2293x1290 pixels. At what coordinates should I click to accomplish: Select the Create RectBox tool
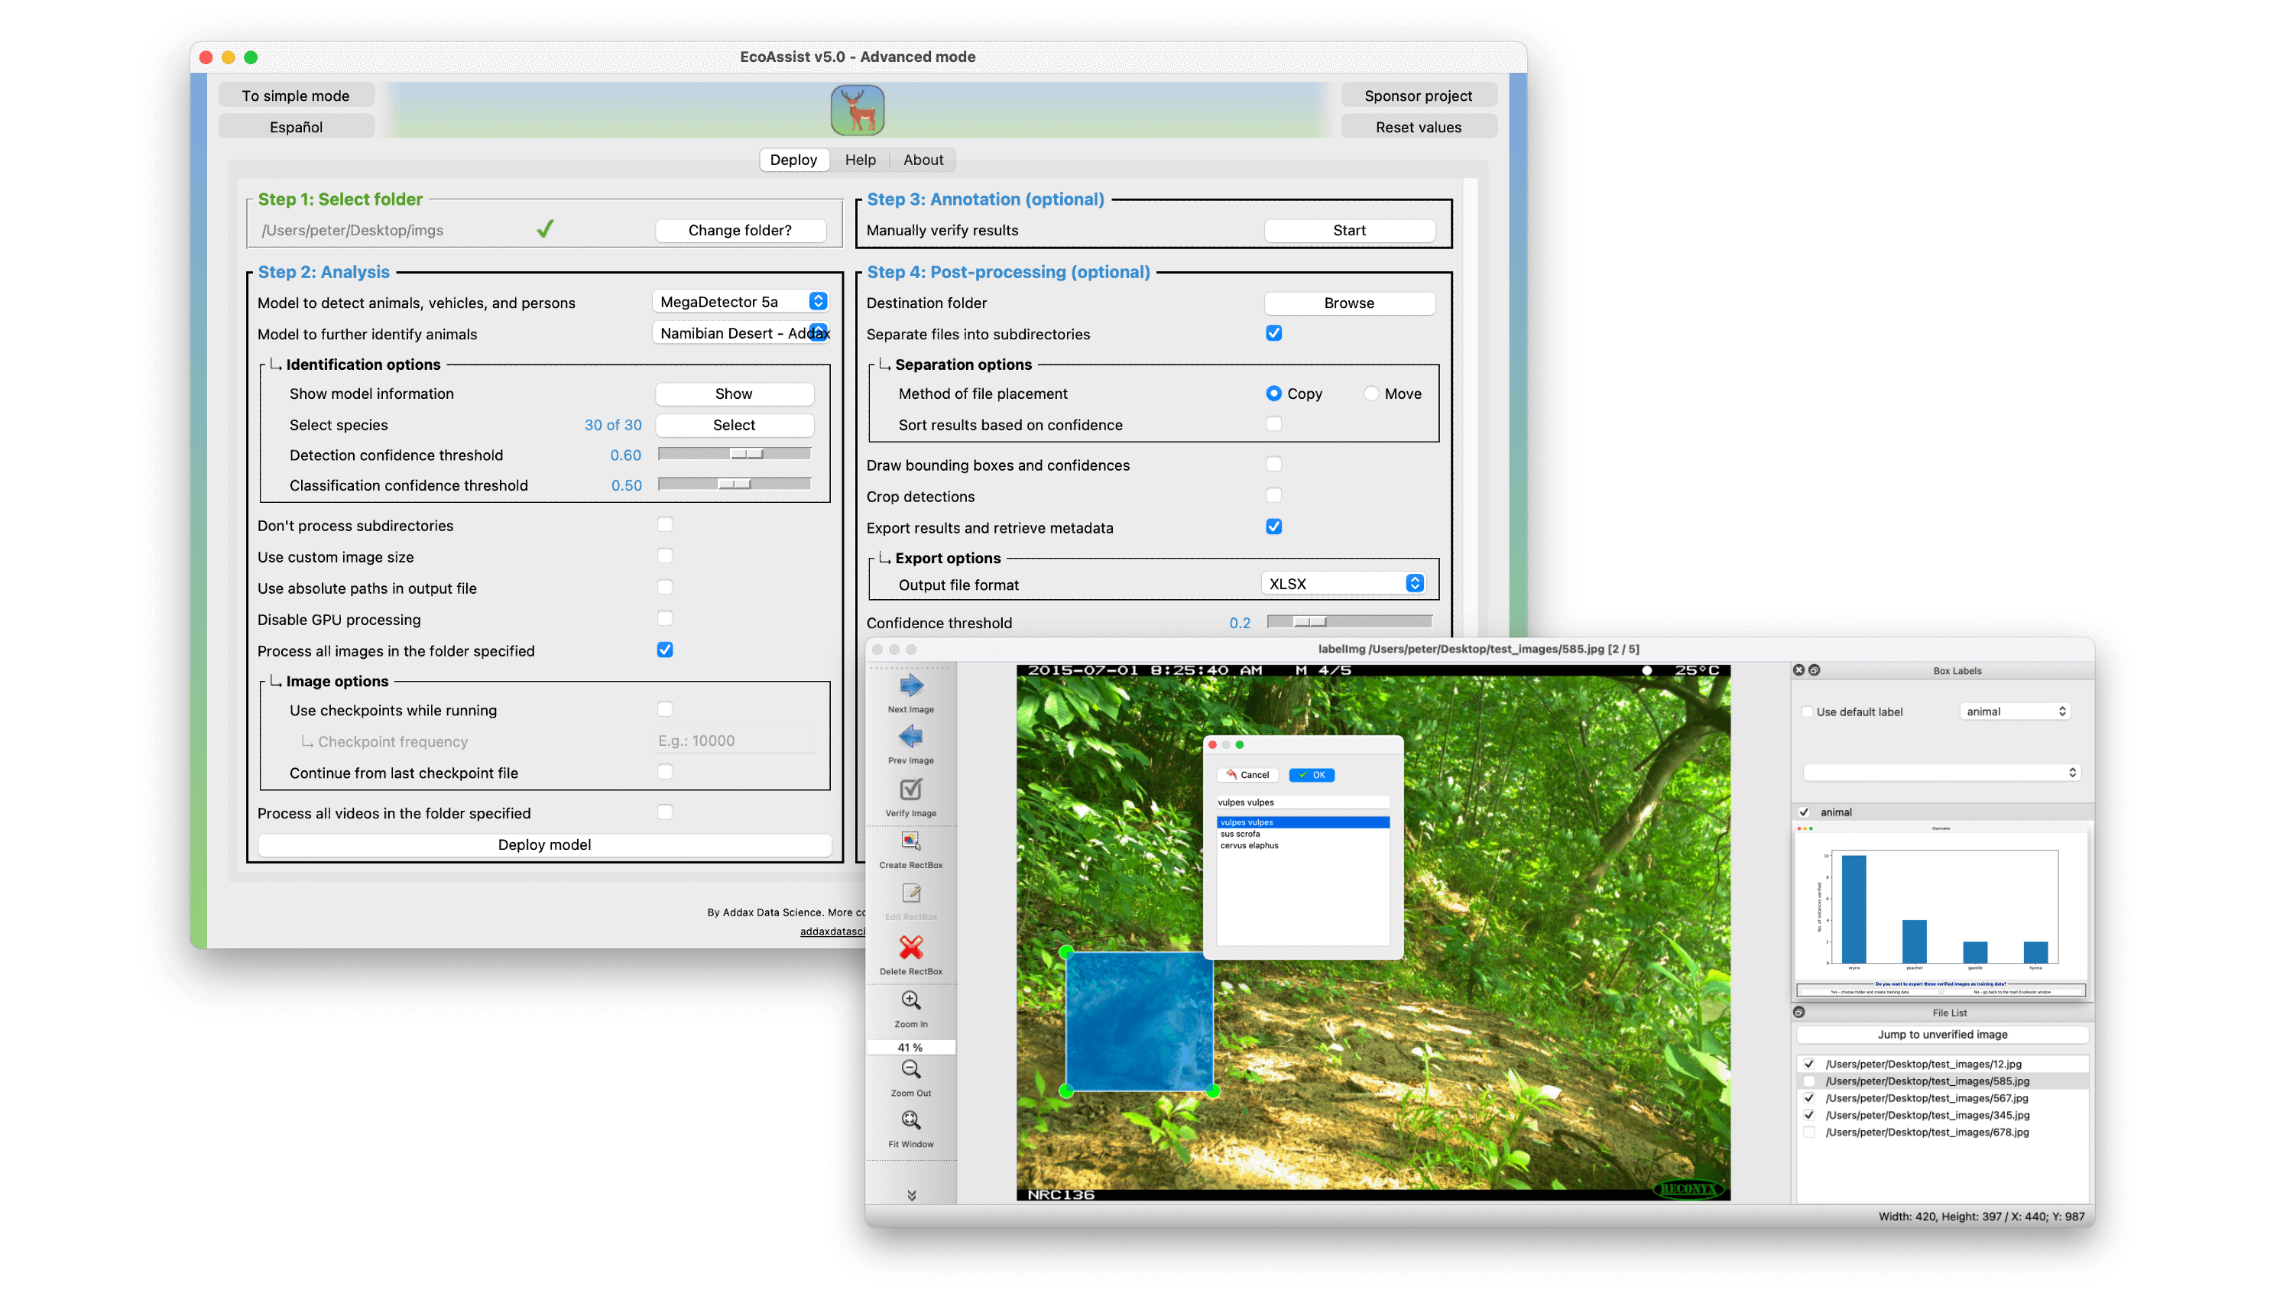tap(910, 841)
